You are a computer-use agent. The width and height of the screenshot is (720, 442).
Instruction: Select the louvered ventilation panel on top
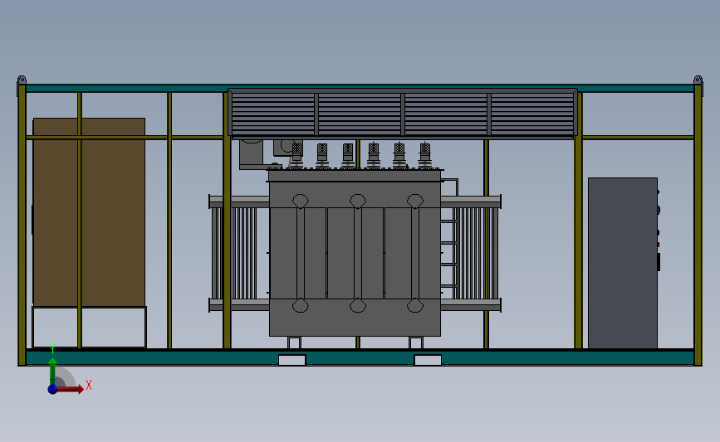tap(403, 114)
